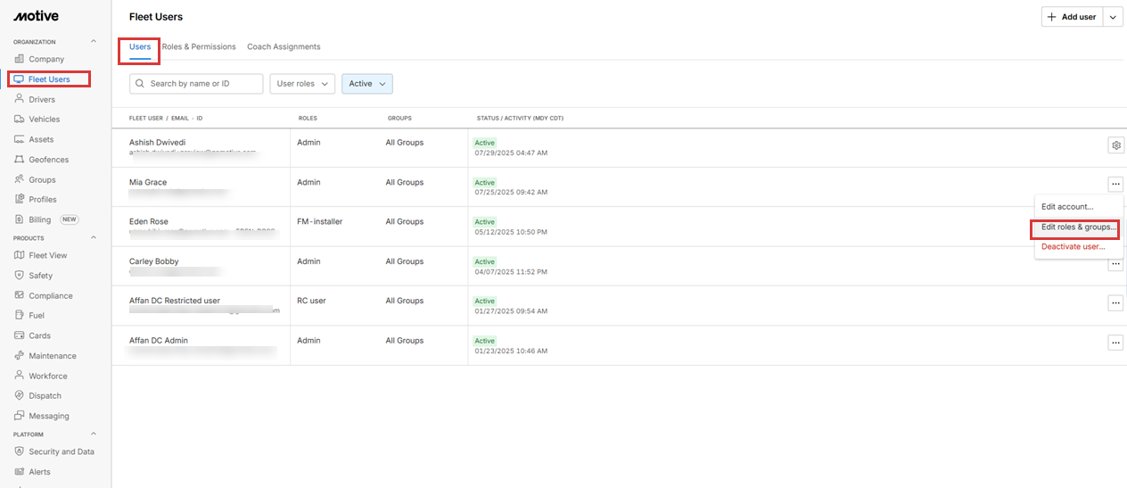Click the Add user button
Screen dimensions: 1127x488
[x=1072, y=17]
